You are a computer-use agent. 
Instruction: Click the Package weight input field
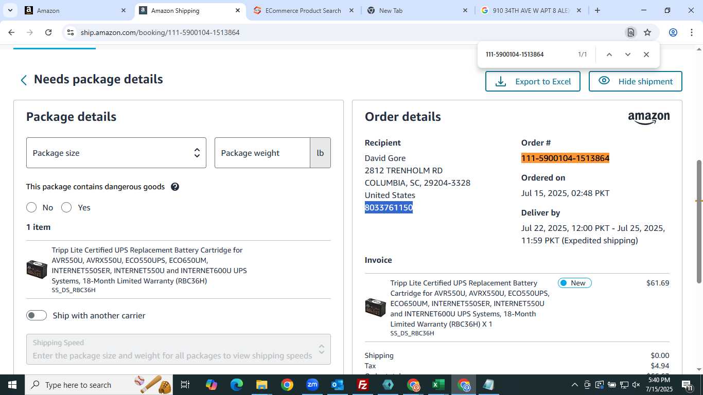point(262,153)
